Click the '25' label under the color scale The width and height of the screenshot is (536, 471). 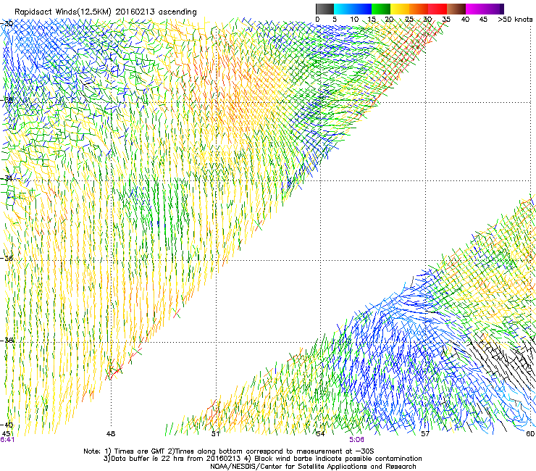tap(409, 20)
